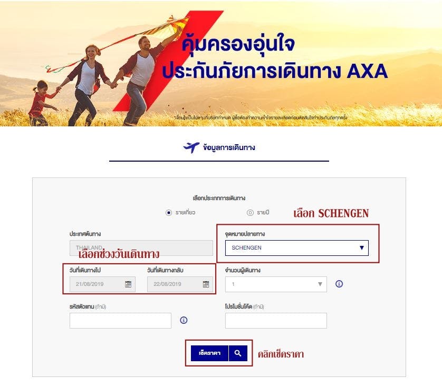Click info icon beside traveler count
Screen dimensions: 442x387
339,284
